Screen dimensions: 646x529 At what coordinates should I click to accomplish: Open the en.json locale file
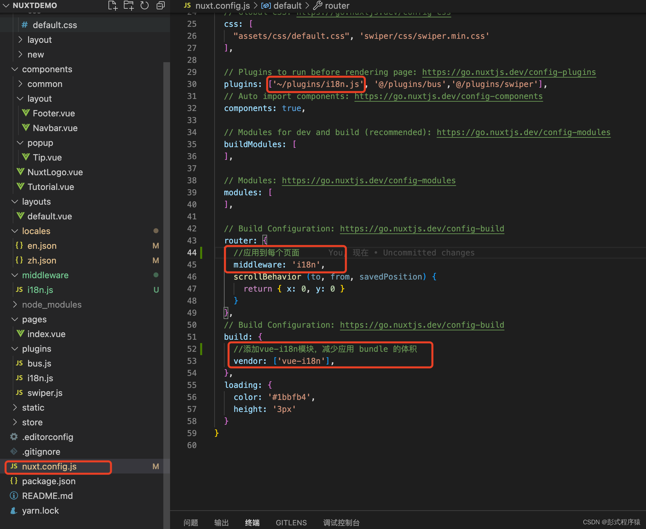(42, 246)
